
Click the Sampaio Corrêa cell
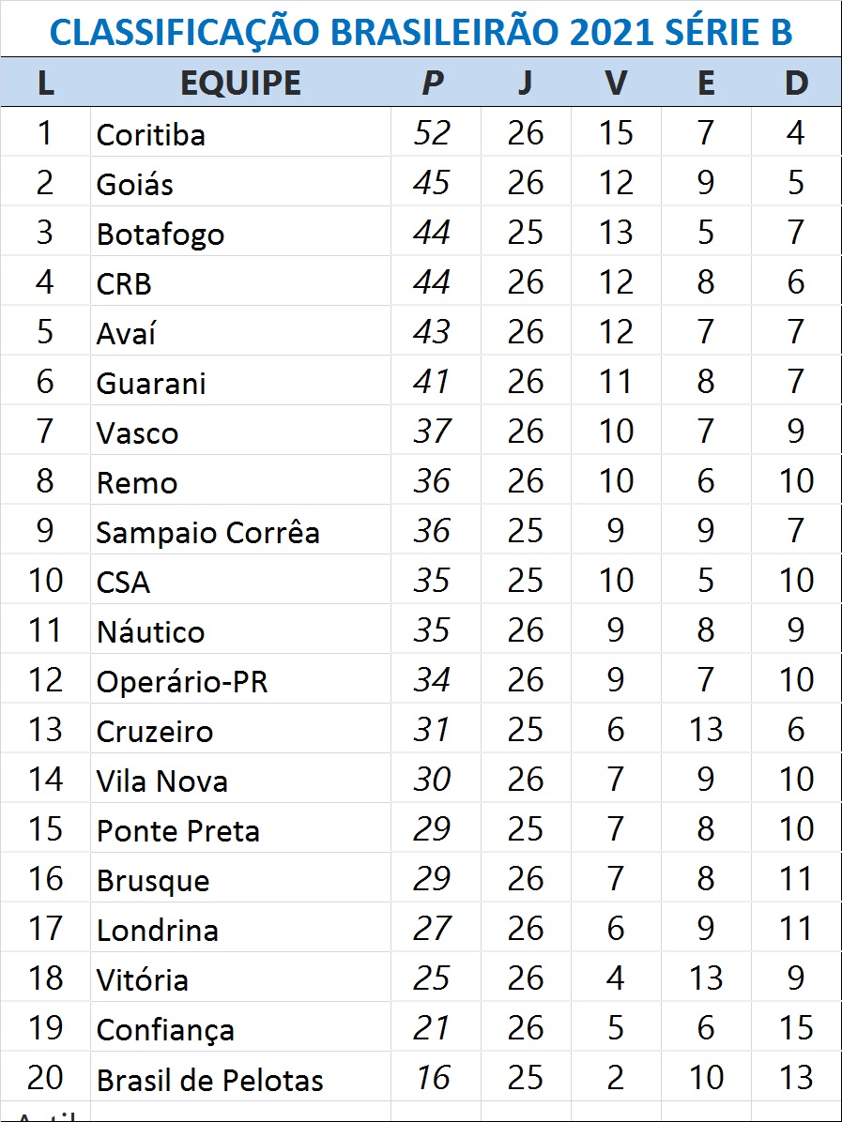click(x=207, y=532)
